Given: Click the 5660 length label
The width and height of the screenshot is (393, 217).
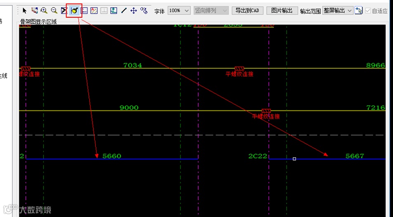Looking at the screenshot, I should pos(112,156).
